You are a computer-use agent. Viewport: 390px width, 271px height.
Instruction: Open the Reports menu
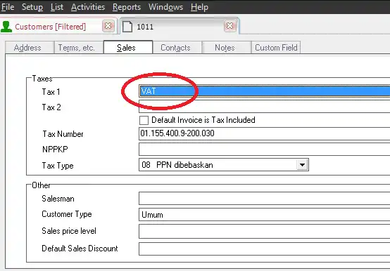pos(126,7)
